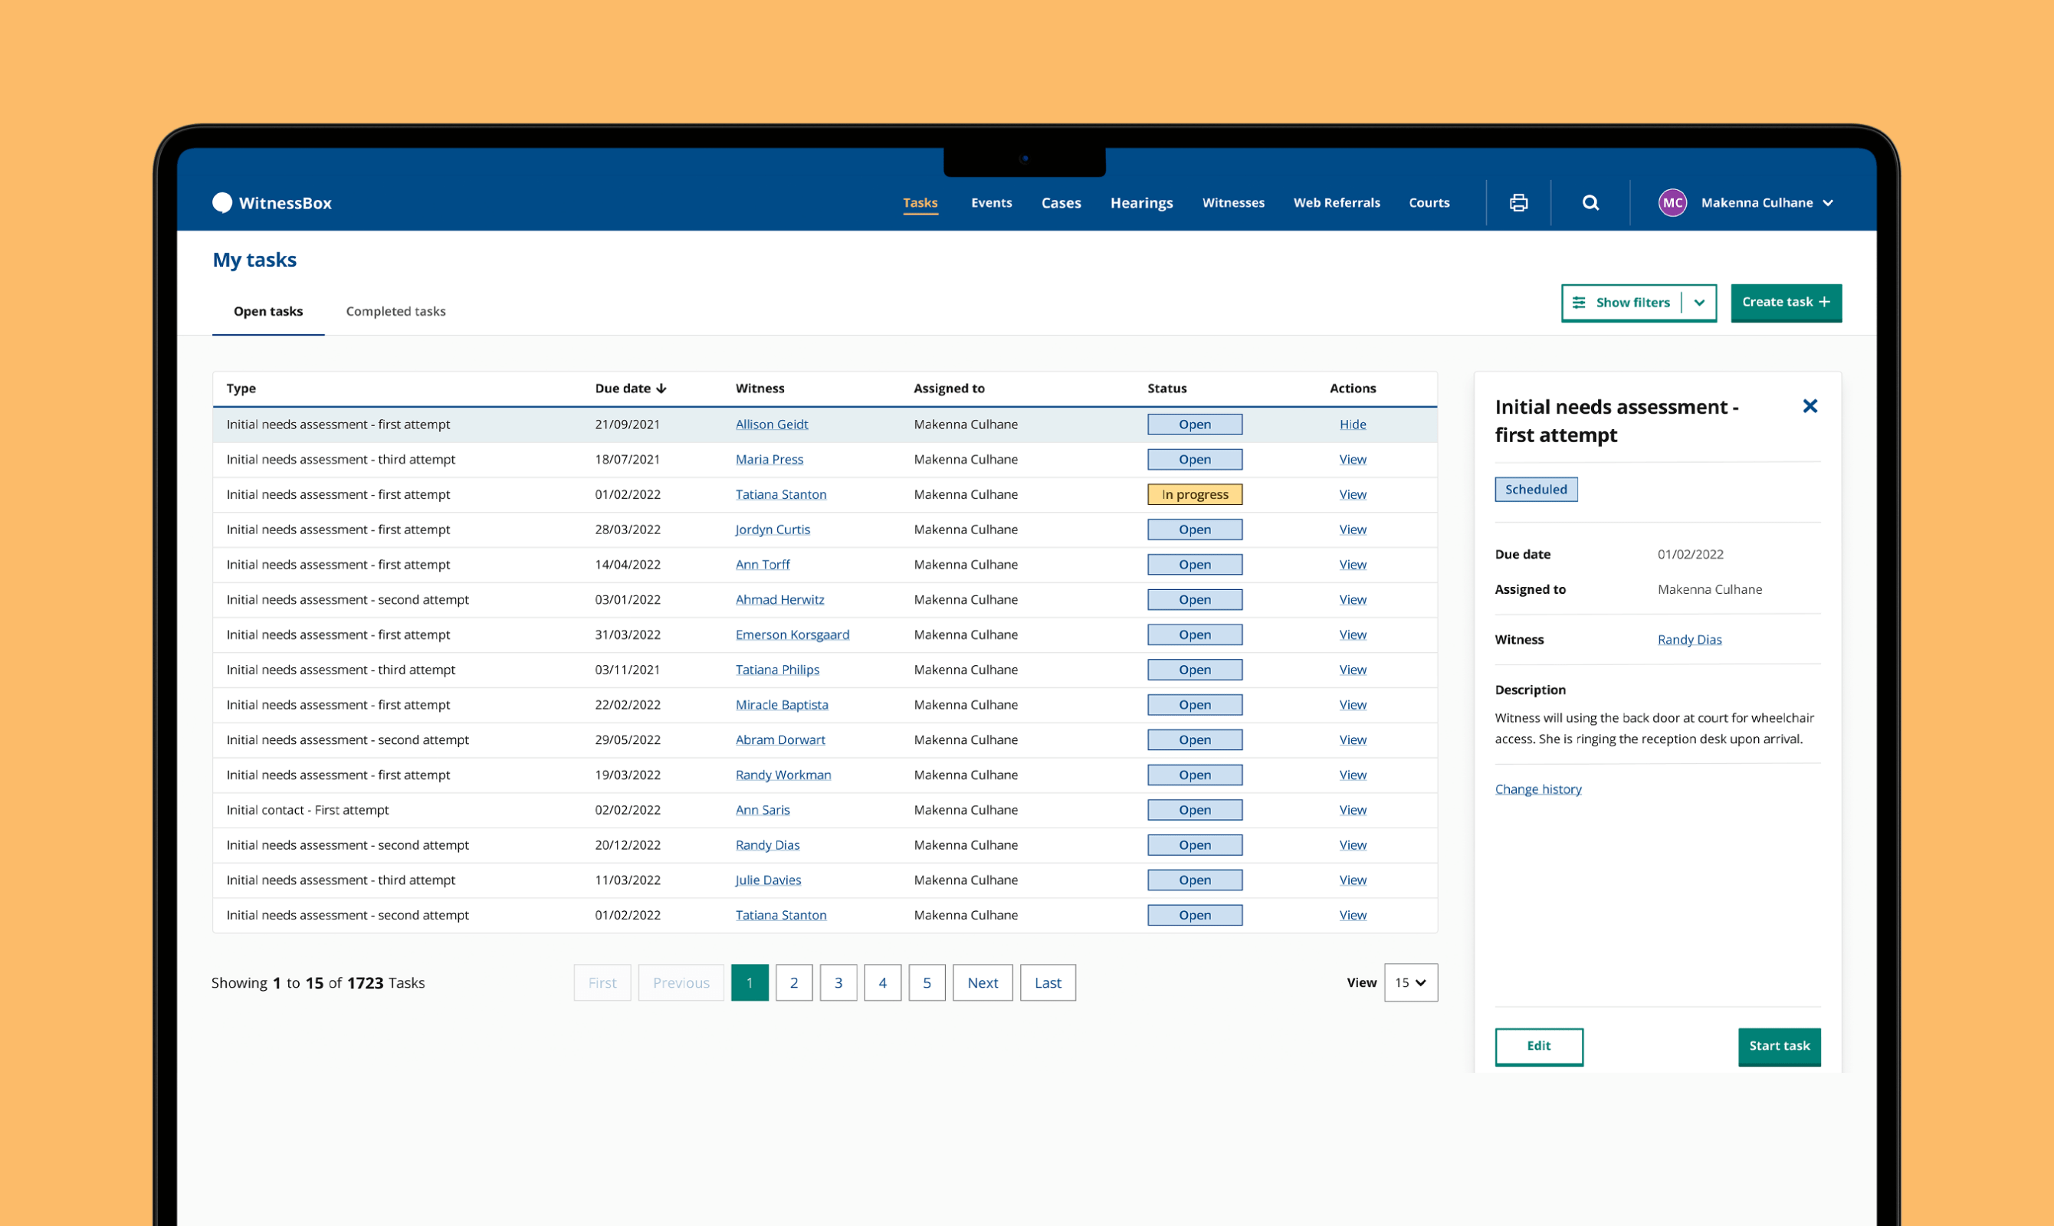Open the Show filters dropdown arrow
Screen dimensions: 2054x1226
point(1700,303)
